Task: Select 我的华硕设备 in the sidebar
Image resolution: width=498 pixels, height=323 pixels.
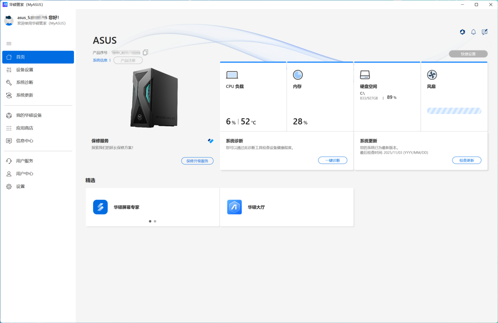Action: 9,115
